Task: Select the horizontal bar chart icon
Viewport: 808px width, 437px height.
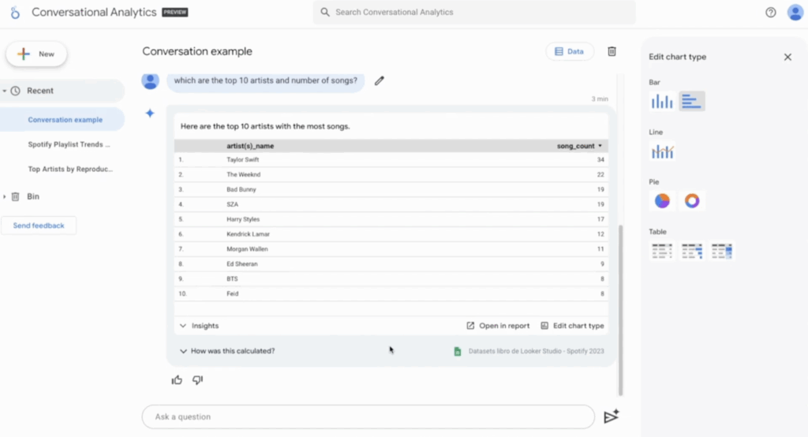Action: pos(692,101)
